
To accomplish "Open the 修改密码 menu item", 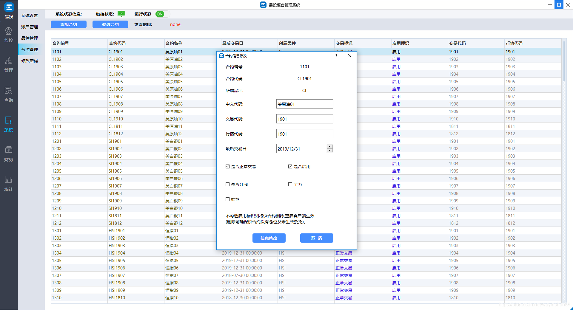I will pyautogui.click(x=30, y=61).
